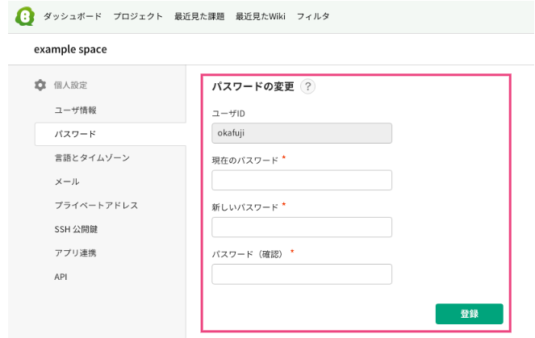Click the 個人設定 gear icon
Screen dimensions: 535x338
click(x=40, y=85)
